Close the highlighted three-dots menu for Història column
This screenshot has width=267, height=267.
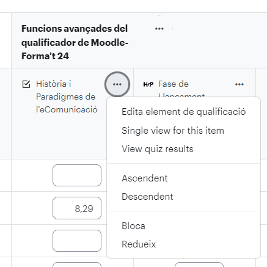pos(117,84)
